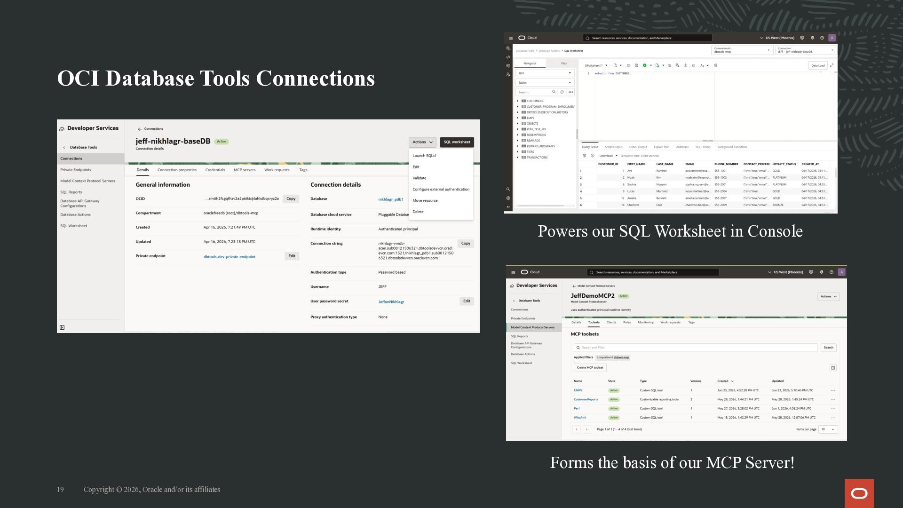Screen dimensions: 903x508
Task: Switch to Clients tab on JeffDemoMCP2
Action: pyautogui.click(x=611, y=323)
